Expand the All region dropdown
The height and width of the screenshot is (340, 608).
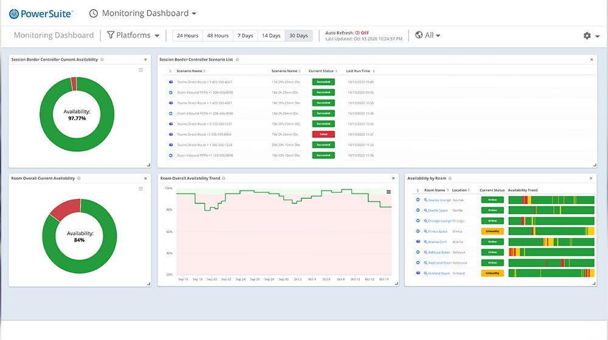(x=432, y=35)
